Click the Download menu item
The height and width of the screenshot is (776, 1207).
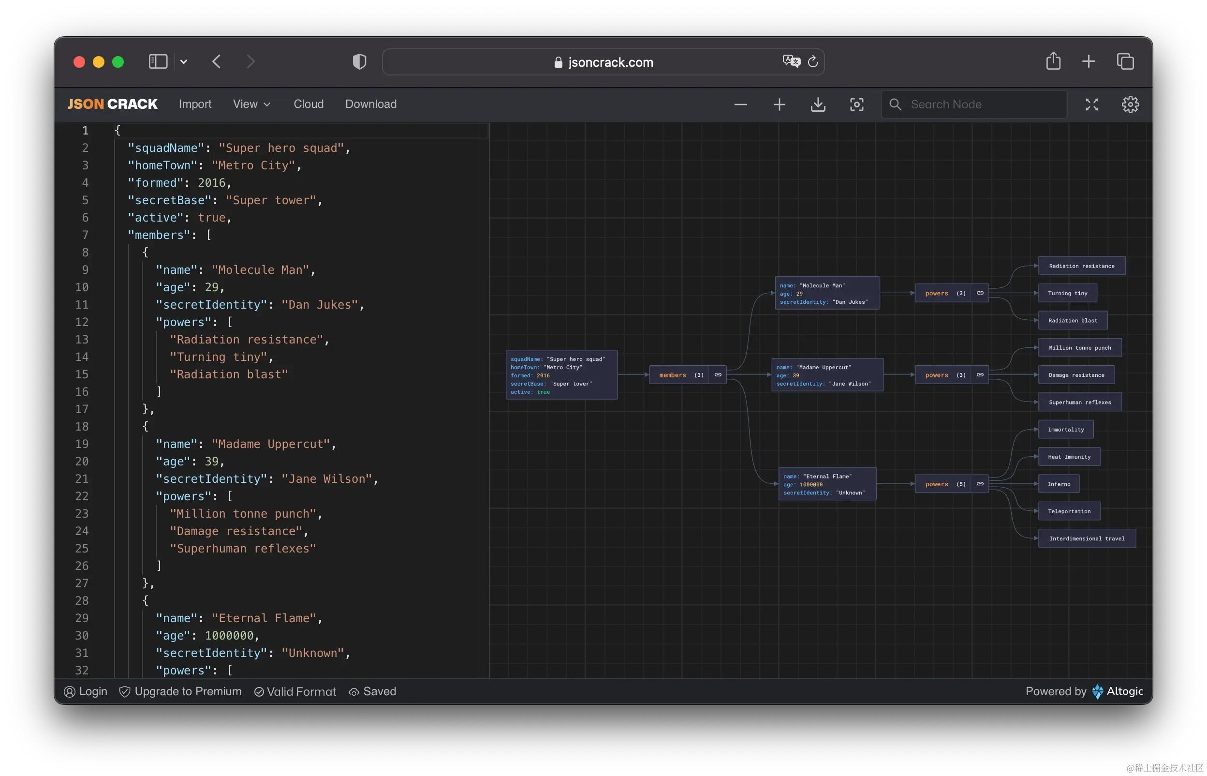pyautogui.click(x=370, y=104)
